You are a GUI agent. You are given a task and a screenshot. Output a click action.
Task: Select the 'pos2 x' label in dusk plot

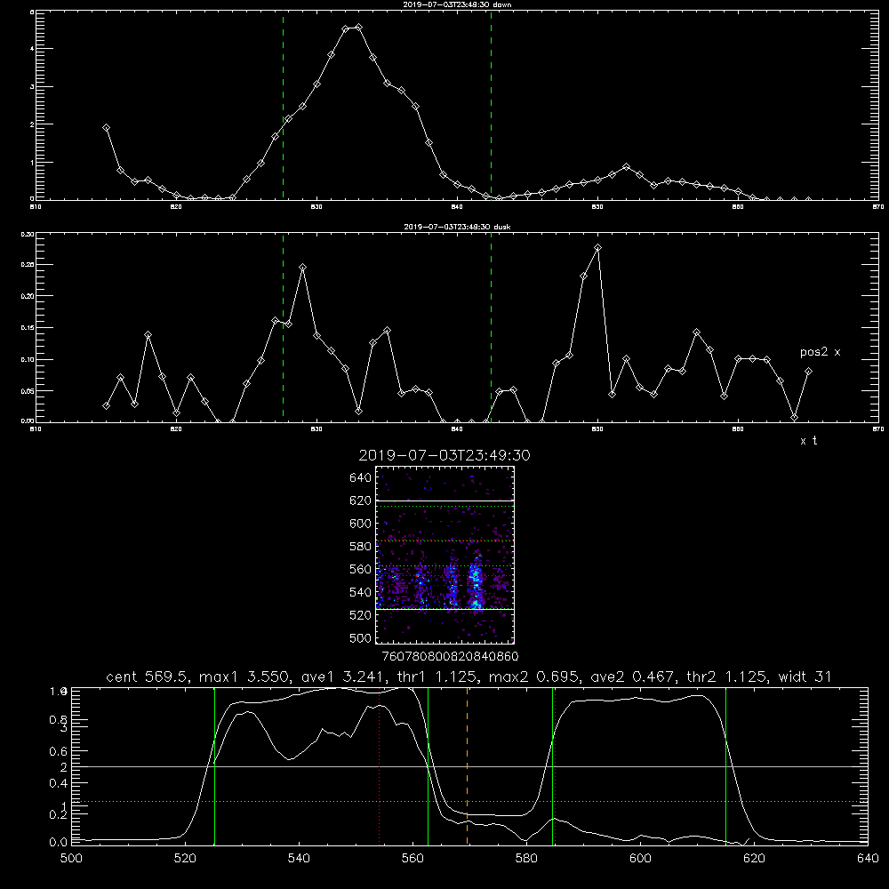(820, 352)
